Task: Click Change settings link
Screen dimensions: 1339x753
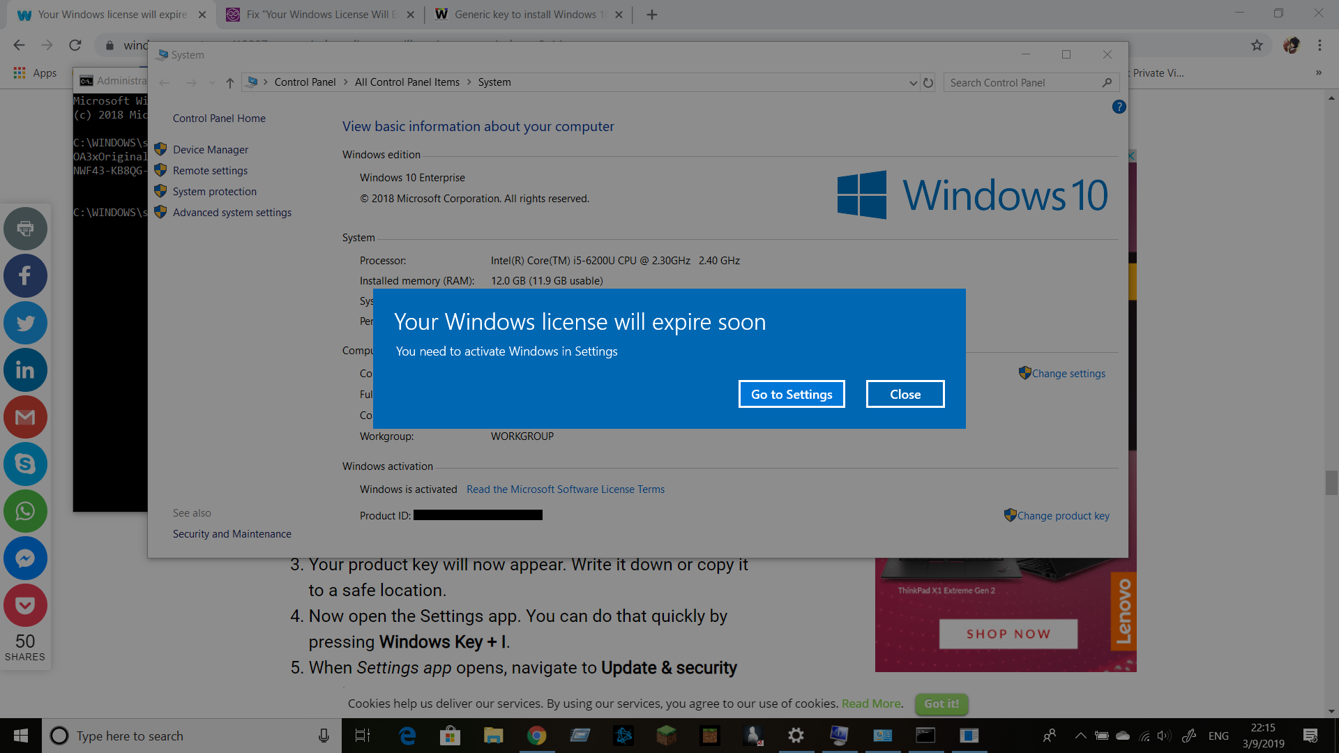Action: pos(1068,373)
